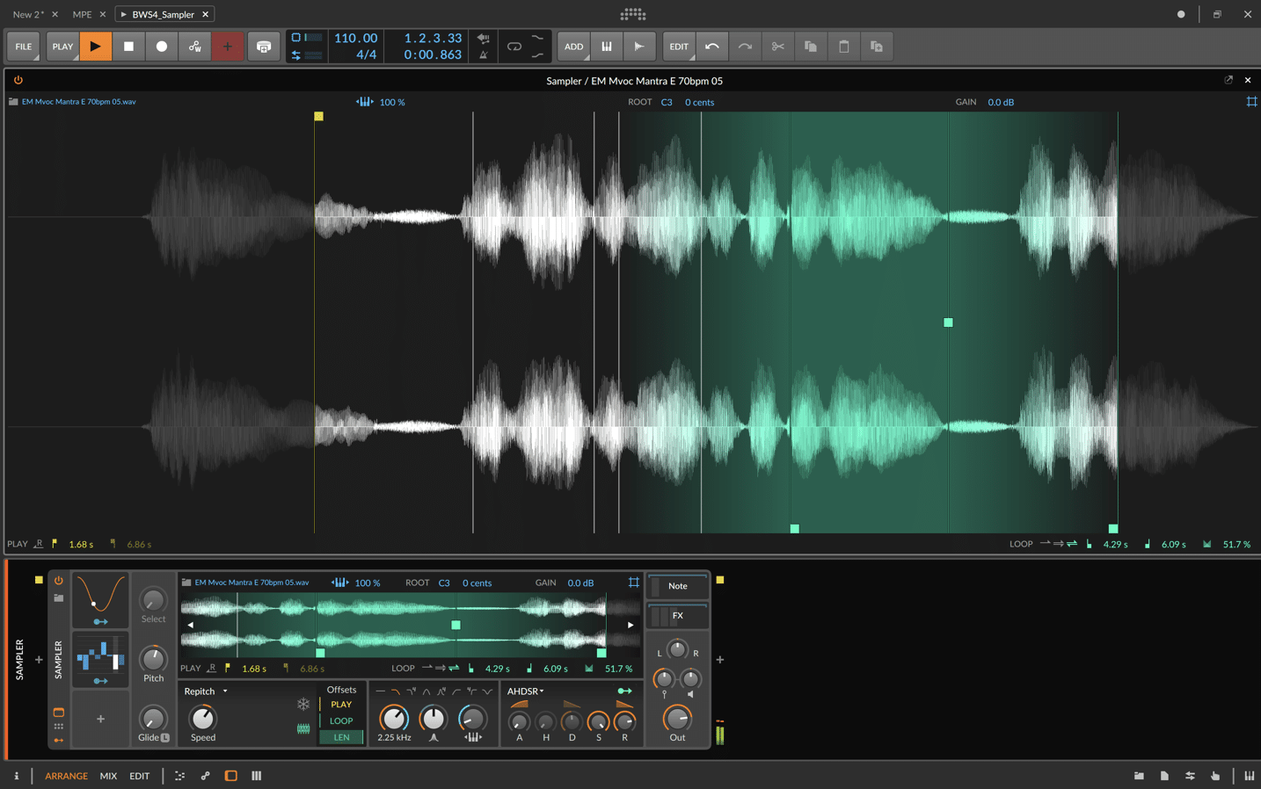
Task: Select the BWS4_Sampler project tab
Action: coord(164,14)
